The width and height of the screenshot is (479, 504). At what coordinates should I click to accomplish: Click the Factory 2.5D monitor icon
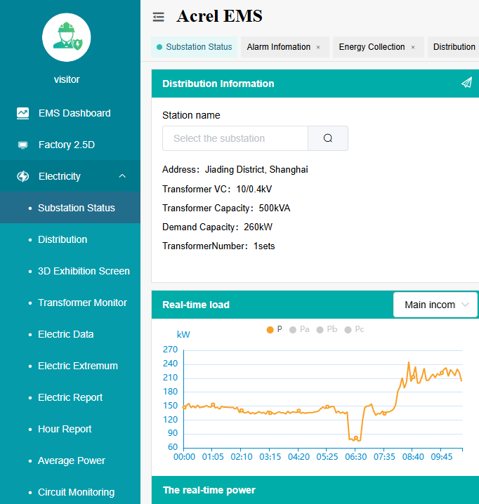click(23, 145)
